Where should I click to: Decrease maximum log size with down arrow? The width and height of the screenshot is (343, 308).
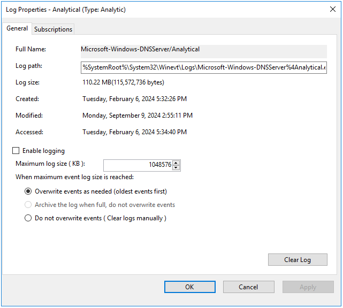(x=176, y=168)
